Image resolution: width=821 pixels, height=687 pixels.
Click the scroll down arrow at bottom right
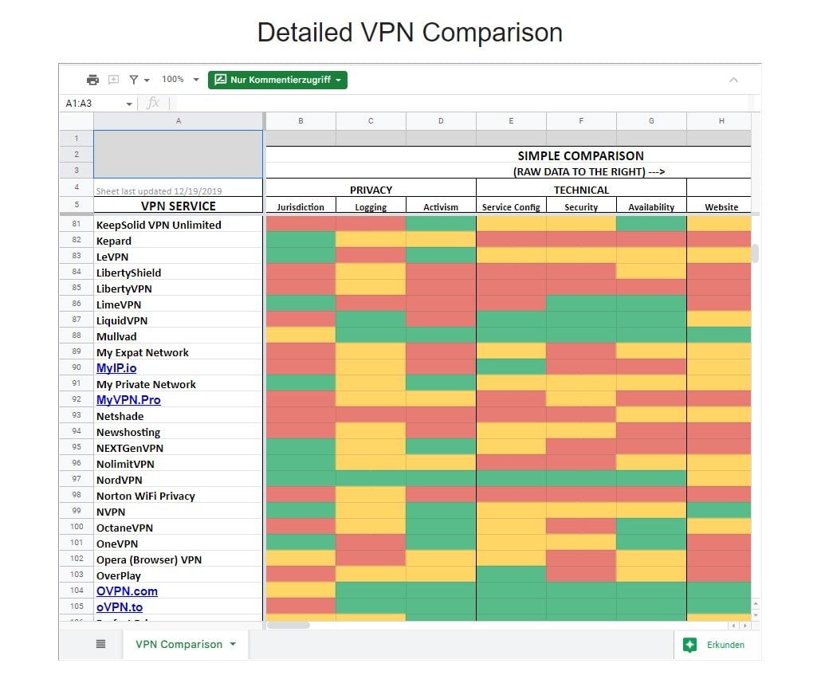pyautogui.click(x=756, y=614)
